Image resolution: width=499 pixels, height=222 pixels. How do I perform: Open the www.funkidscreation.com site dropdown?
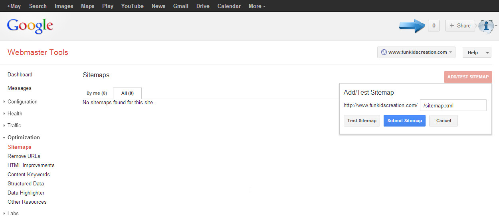click(416, 52)
